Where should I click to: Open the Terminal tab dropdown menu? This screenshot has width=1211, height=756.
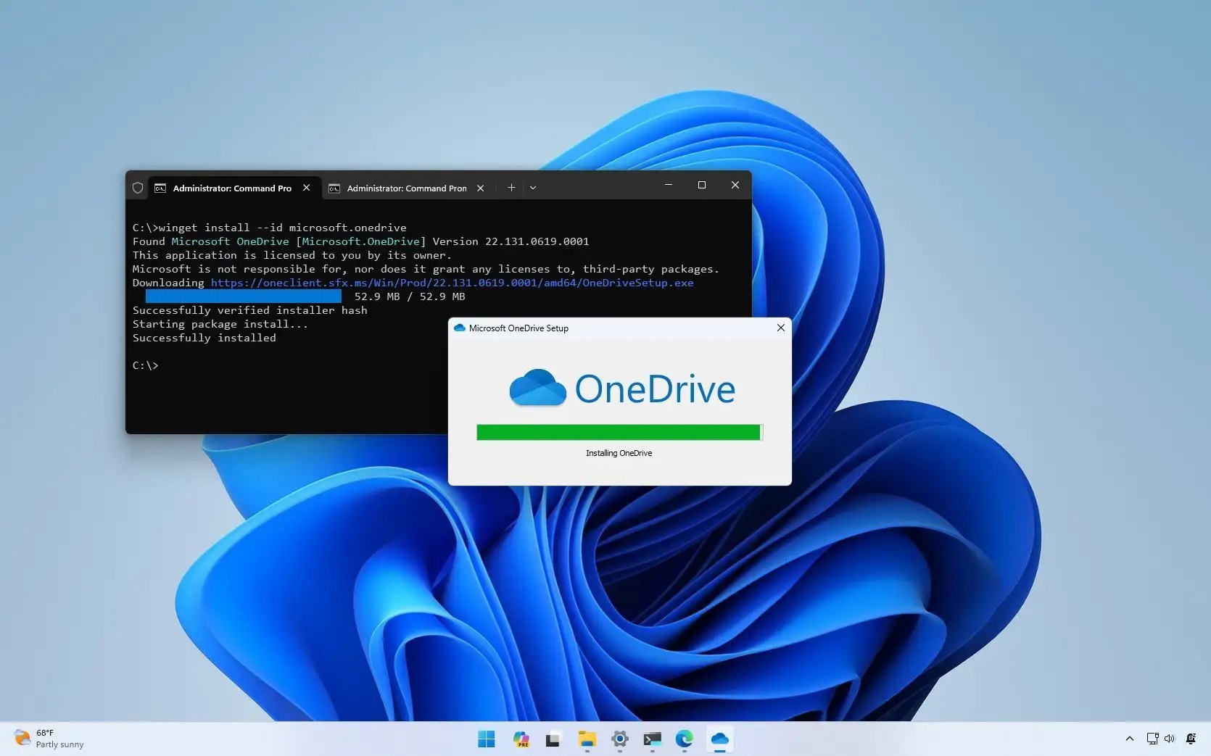tap(533, 188)
